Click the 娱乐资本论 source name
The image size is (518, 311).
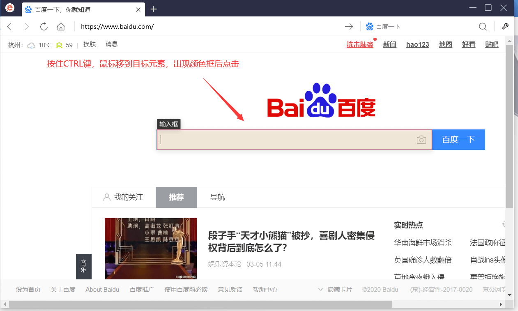[225, 264]
